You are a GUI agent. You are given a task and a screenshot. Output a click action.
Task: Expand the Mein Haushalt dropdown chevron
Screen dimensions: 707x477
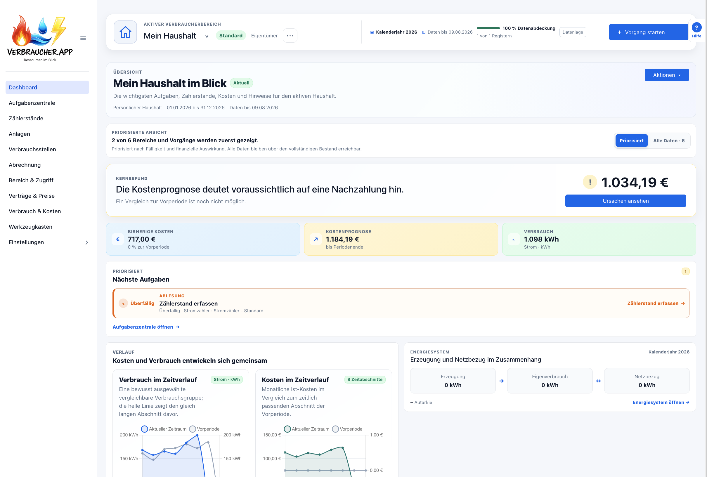pos(207,37)
